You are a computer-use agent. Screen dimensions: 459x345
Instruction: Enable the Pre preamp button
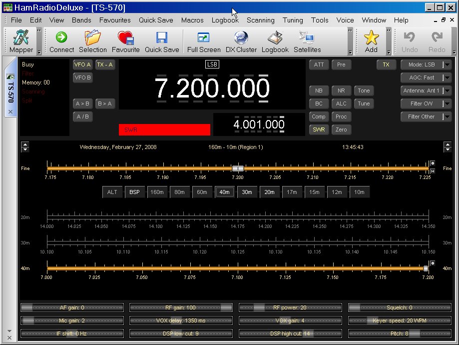(x=341, y=64)
